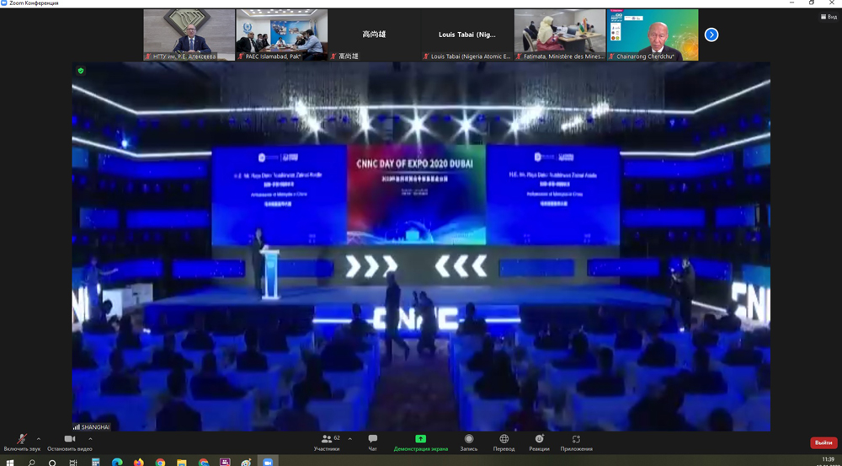Image resolution: width=842 pixels, height=466 pixels.
Task: Open Cortana circle in taskbar
Action: (52, 462)
